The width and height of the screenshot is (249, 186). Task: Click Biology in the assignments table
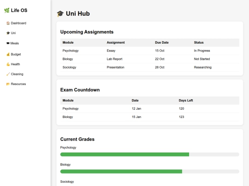point(68,59)
